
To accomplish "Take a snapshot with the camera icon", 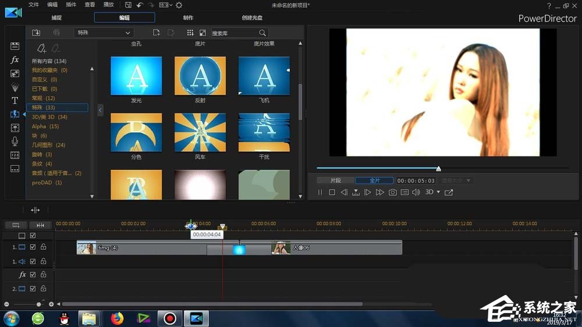I will (x=393, y=192).
